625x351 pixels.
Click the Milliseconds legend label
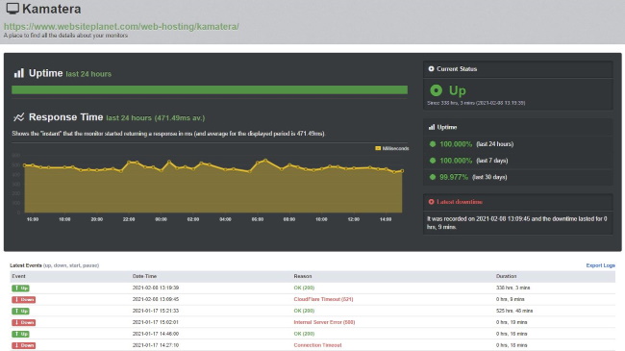point(395,148)
